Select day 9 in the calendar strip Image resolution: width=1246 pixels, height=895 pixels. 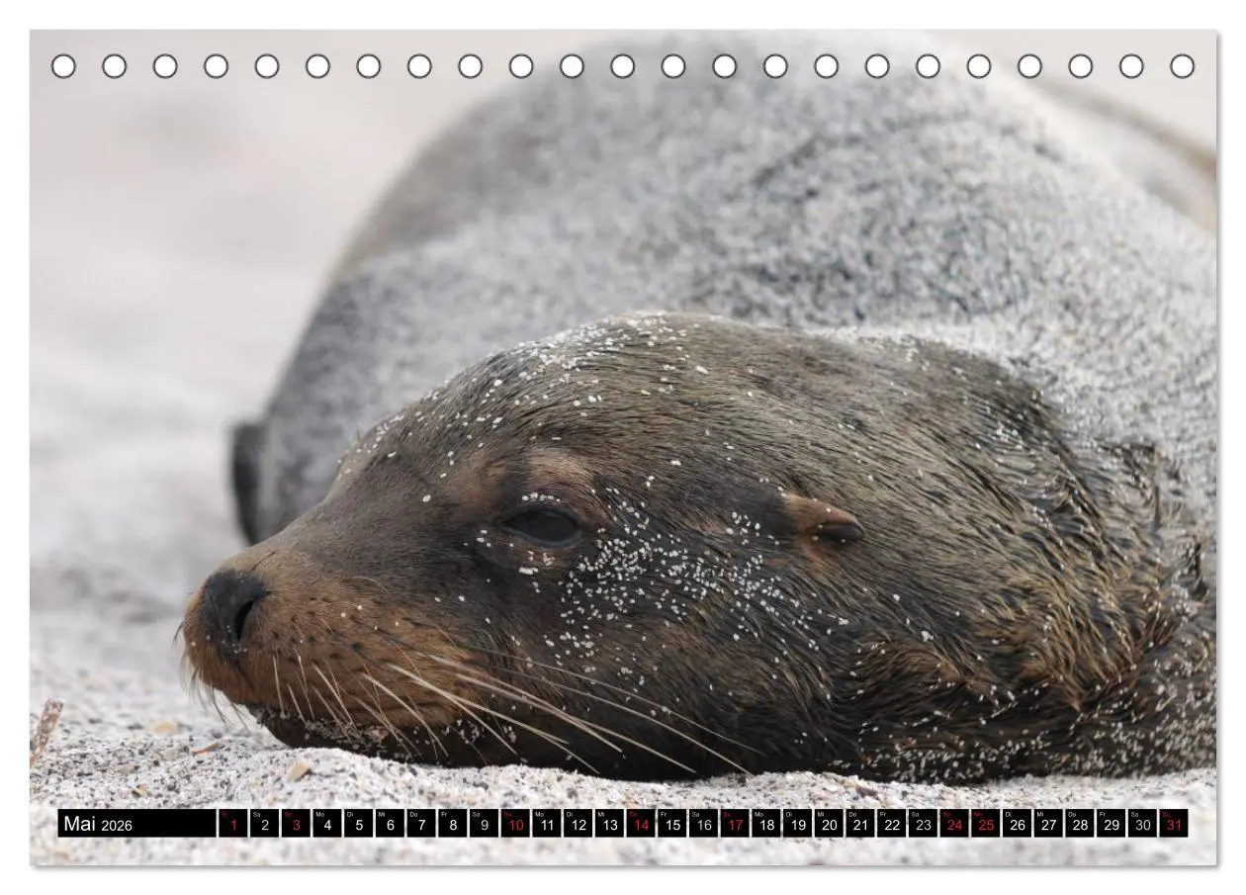485,823
